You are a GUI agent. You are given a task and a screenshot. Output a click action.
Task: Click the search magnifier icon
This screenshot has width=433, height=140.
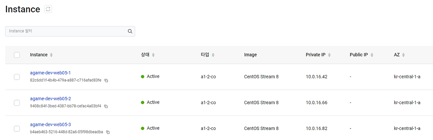point(130,31)
